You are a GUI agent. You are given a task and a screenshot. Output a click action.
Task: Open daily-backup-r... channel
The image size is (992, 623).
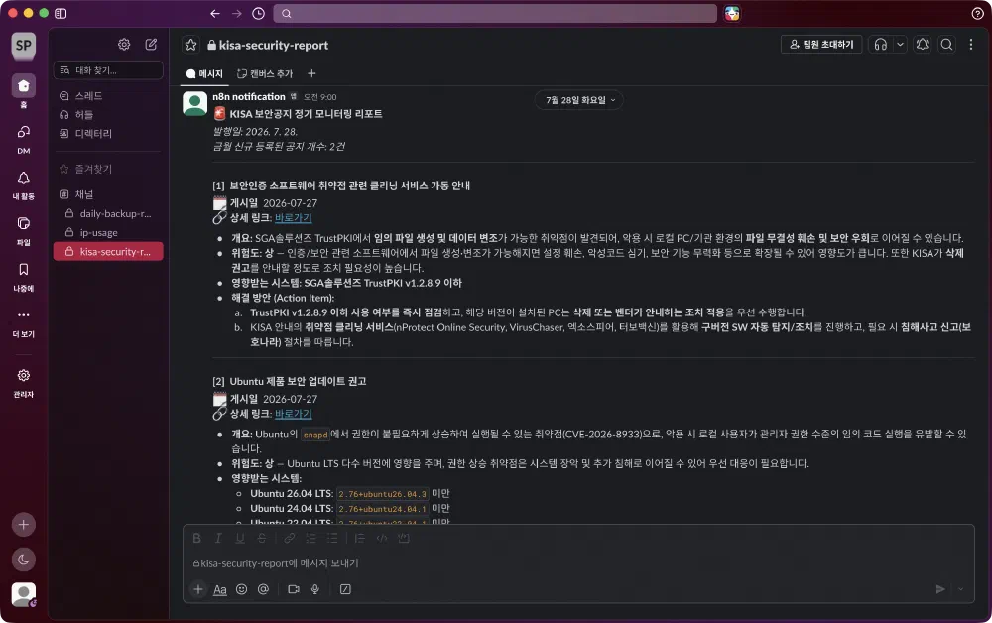click(108, 213)
